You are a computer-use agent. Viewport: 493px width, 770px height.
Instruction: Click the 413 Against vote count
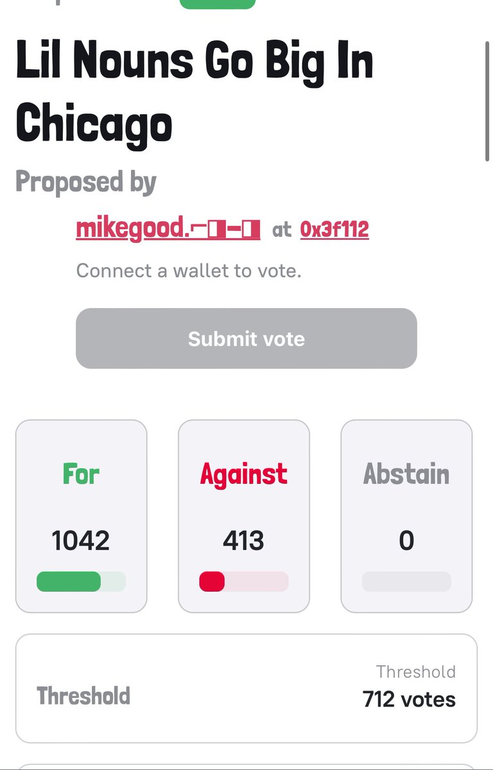click(244, 541)
